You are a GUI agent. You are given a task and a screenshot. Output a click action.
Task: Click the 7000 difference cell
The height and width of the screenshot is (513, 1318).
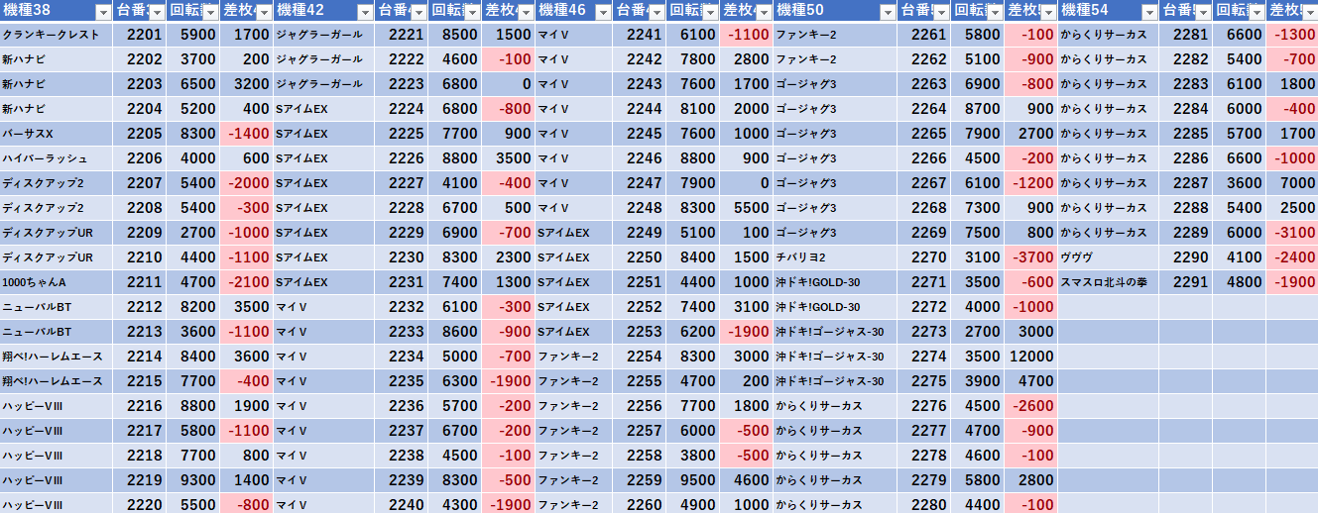click(1292, 183)
